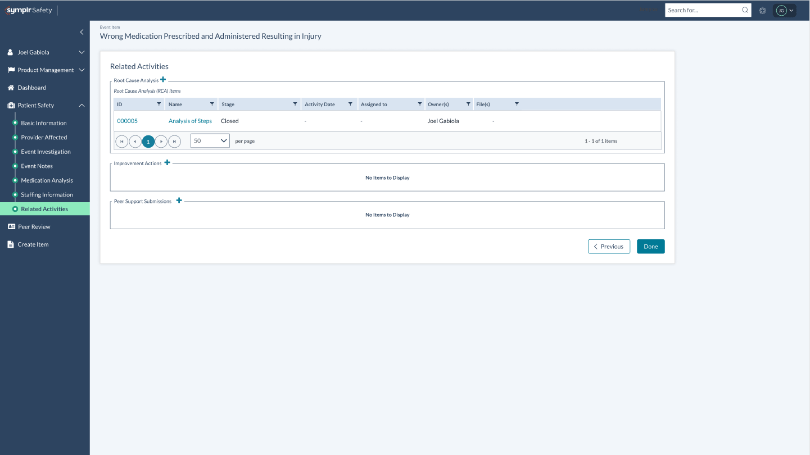Viewport: 810px width, 455px height.
Task: Open settings via the gear icon
Action: pos(763,10)
